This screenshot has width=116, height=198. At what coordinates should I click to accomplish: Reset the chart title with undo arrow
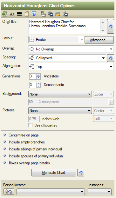click(x=110, y=26)
